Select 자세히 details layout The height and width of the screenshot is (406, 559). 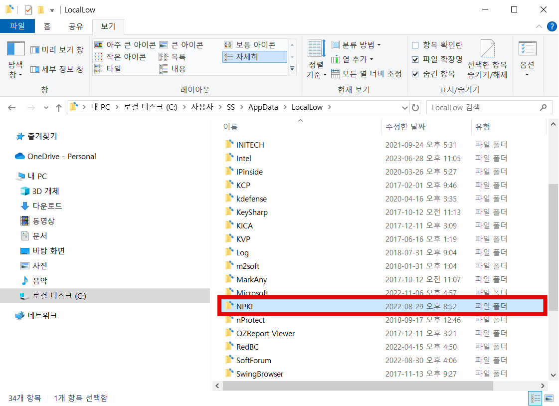(x=254, y=57)
